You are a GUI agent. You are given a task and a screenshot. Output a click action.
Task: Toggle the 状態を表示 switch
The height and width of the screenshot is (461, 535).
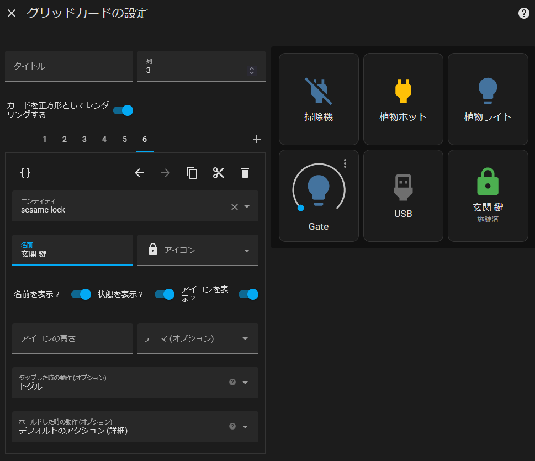pyautogui.click(x=165, y=294)
